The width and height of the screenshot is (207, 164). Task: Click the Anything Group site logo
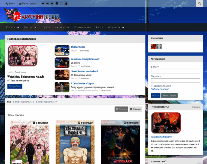32,16
